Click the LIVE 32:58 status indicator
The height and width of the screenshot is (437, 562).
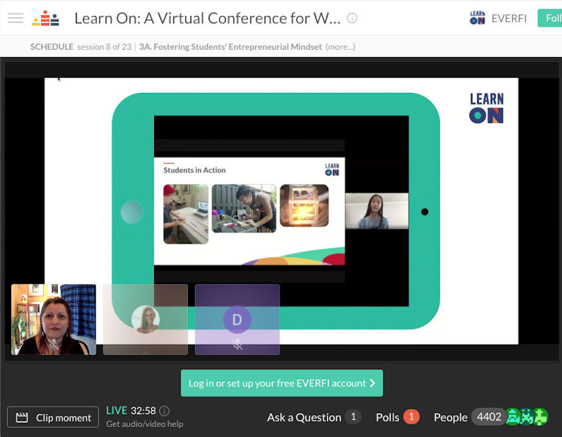tap(131, 410)
